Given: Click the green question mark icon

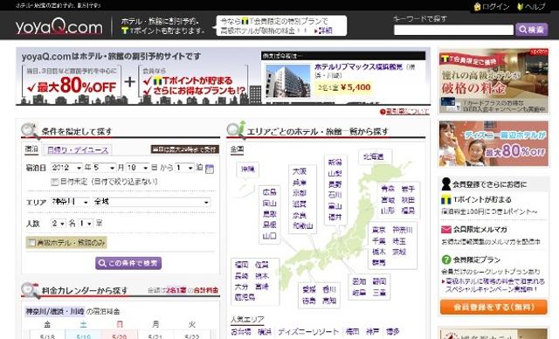Looking at the screenshot, I should click(x=446, y=259).
